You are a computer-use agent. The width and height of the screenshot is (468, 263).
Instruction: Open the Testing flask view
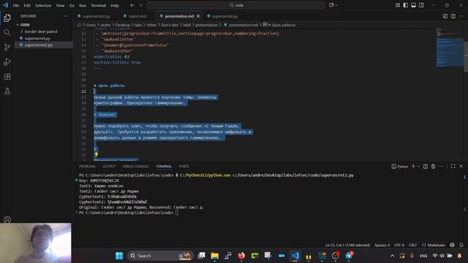click(7, 91)
